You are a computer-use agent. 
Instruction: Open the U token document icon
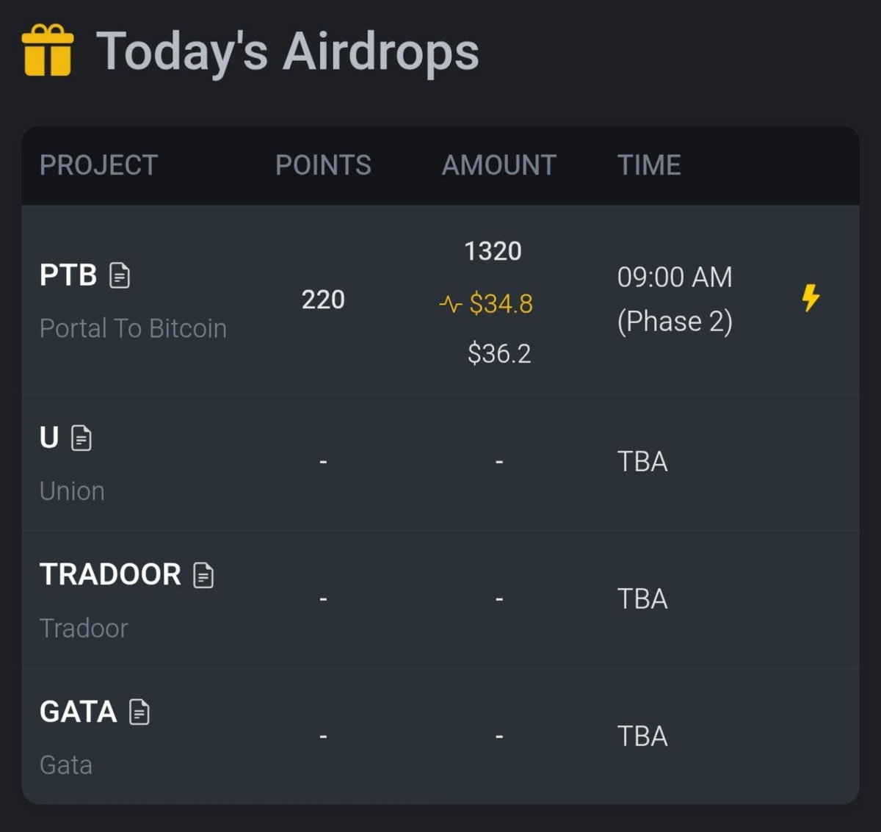pos(81,438)
